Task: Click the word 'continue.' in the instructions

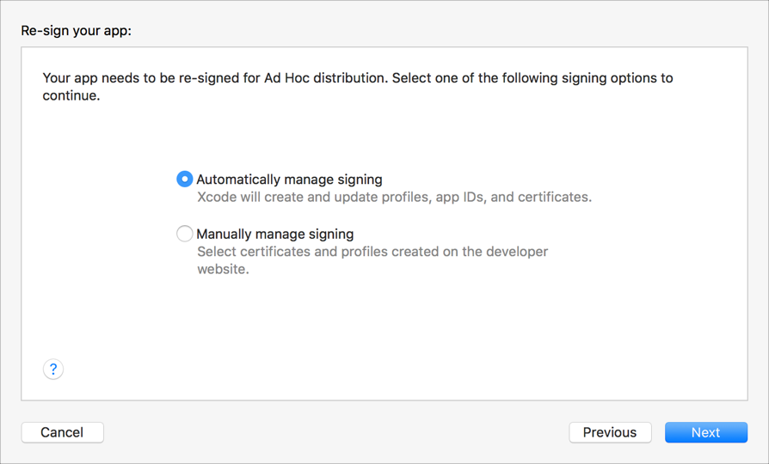Action: pos(71,96)
